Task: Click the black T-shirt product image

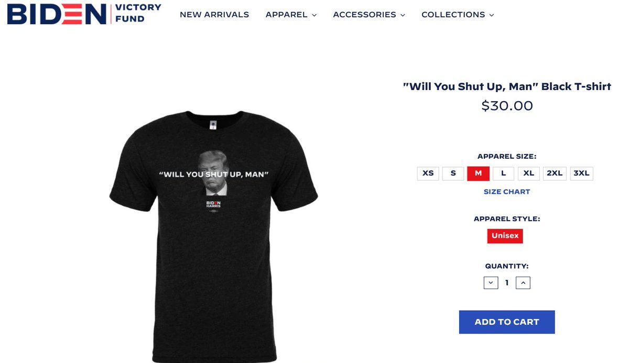Action: [x=214, y=236]
